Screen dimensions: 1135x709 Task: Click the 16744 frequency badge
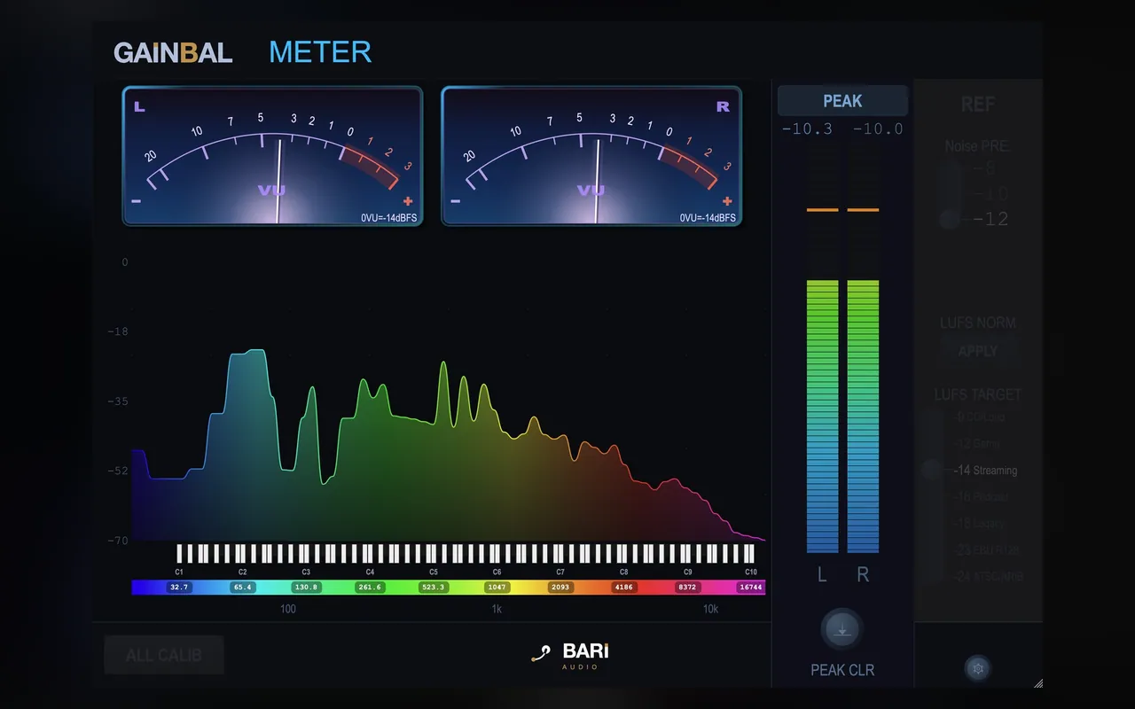pyautogui.click(x=750, y=588)
